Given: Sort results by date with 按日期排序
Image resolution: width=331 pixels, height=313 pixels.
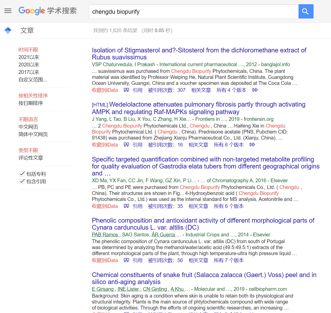Looking at the screenshot, I should click(x=31, y=103).
